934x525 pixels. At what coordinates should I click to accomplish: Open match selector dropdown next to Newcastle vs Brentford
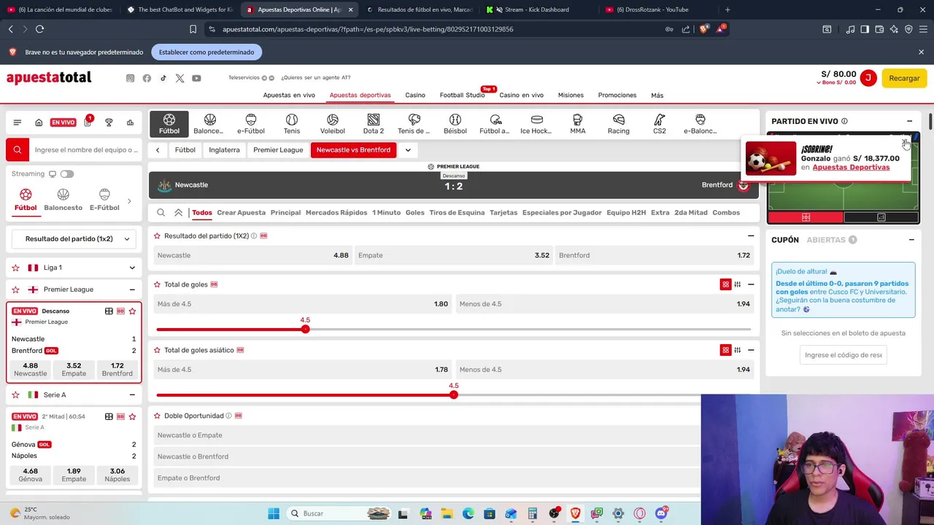point(408,150)
